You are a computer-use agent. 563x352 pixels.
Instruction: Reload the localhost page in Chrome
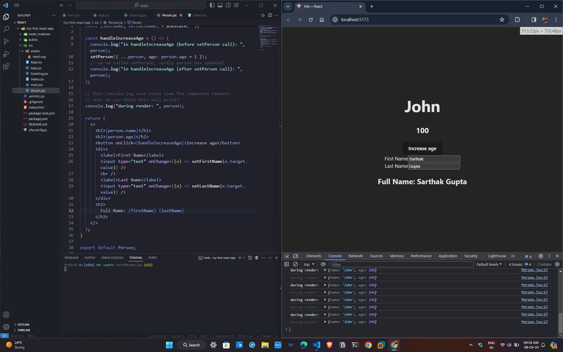click(311, 20)
